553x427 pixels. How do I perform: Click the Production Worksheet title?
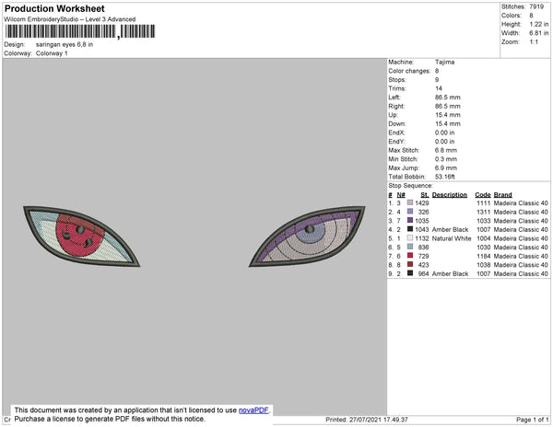pos(54,8)
